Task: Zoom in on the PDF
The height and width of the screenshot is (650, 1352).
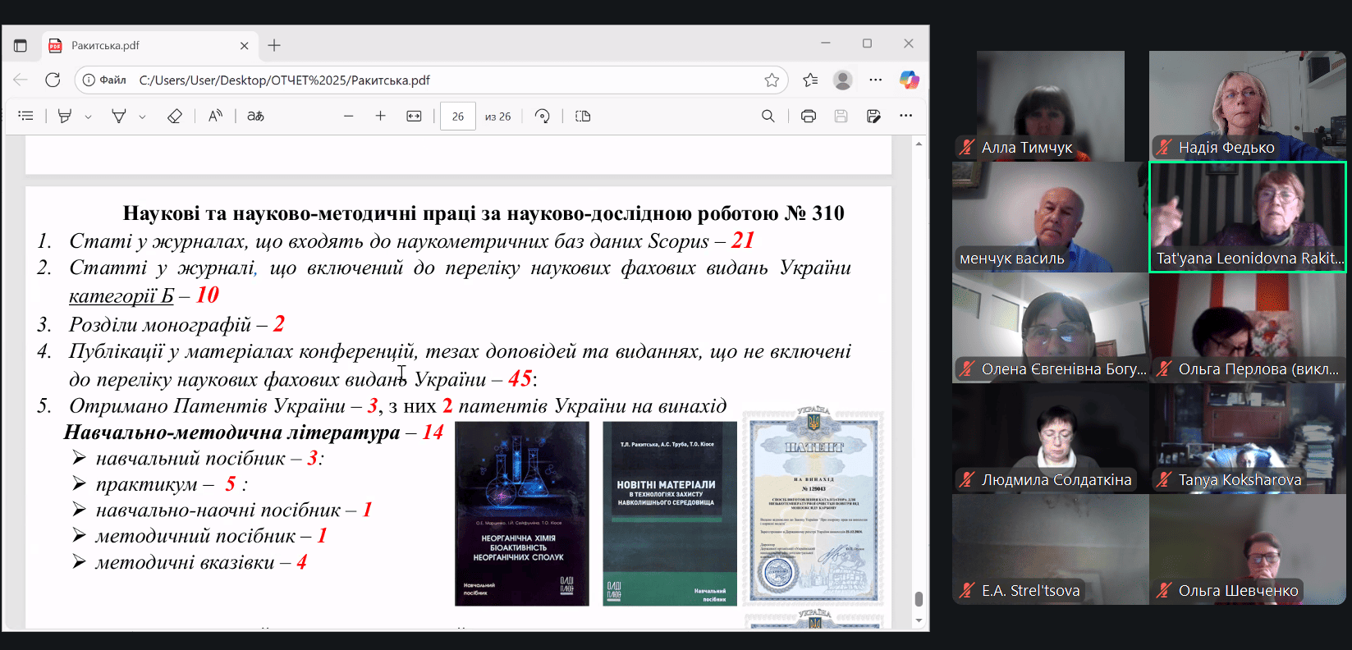Action: (x=380, y=116)
